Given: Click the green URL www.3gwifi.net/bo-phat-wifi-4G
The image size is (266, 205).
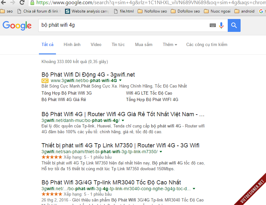Looking at the screenshot, I should pyautogui.click(x=84, y=80).
